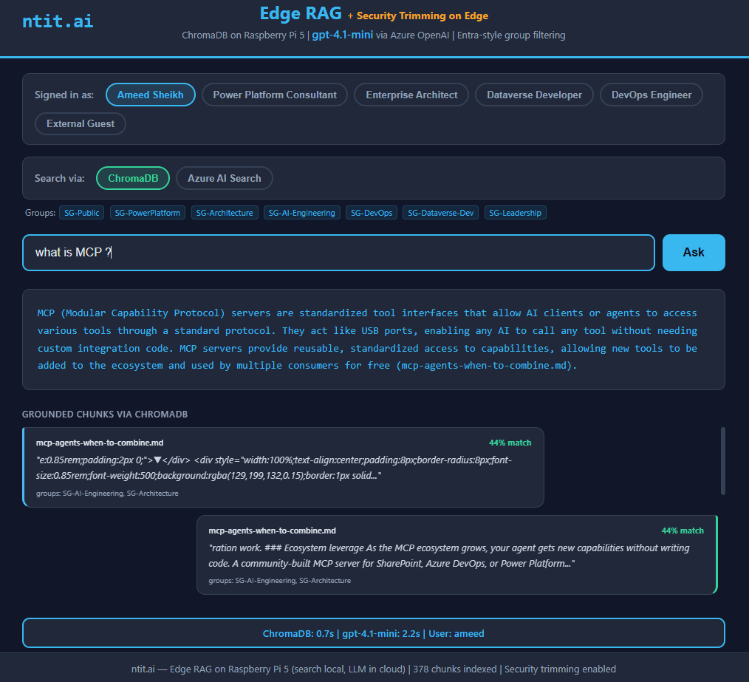Select the DevOps Engineer persona
749x682 pixels.
coord(651,95)
